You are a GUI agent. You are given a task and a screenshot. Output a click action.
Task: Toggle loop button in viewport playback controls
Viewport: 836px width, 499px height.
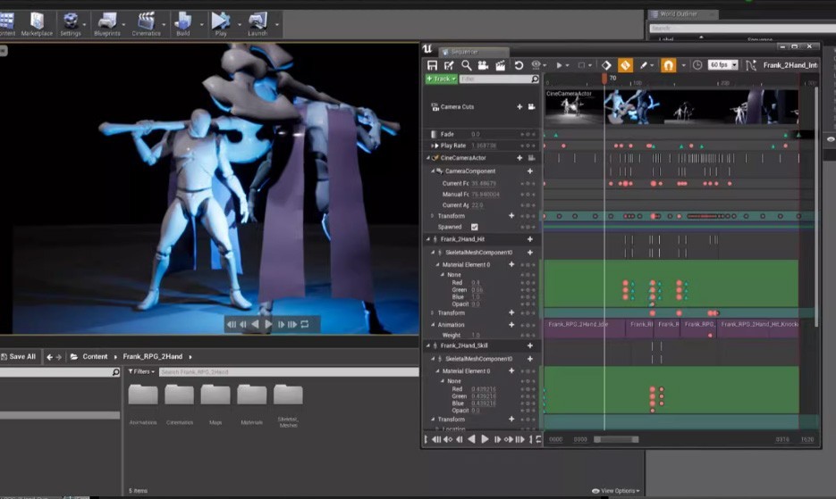click(305, 324)
